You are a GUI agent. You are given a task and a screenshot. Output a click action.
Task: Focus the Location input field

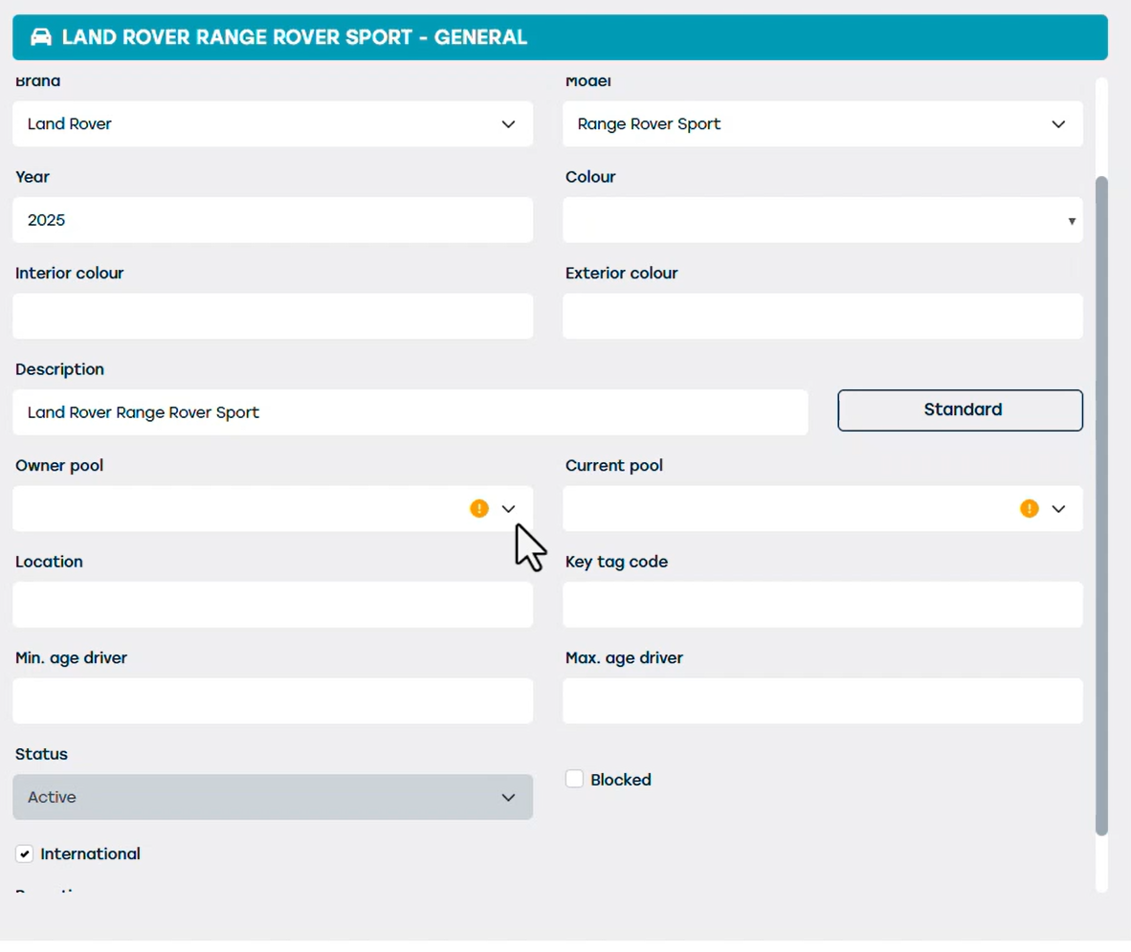tap(273, 605)
